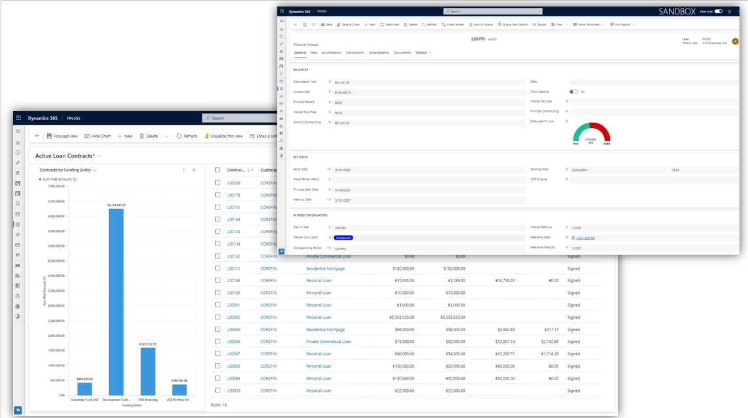Check the select-all checkbox in the list header
The height and width of the screenshot is (418, 748).
click(218, 170)
